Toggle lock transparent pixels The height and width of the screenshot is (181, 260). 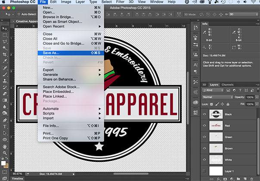pyautogui.click(x=211, y=104)
